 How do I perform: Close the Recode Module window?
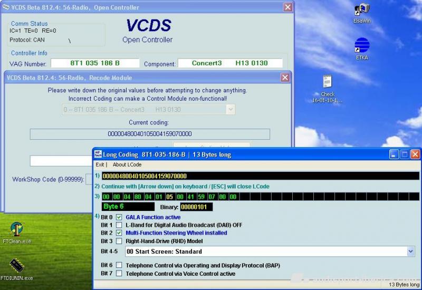pos(285,78)
